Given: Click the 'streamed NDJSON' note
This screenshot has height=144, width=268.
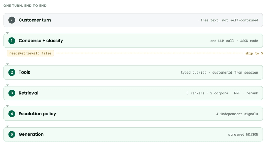Looking at the screenshot, I should [x=243, y=134].
